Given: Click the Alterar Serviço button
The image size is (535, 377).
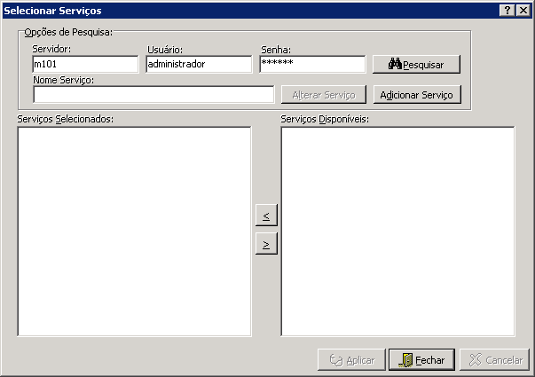Looking at the screenshot, I should (x=323, y=95).
